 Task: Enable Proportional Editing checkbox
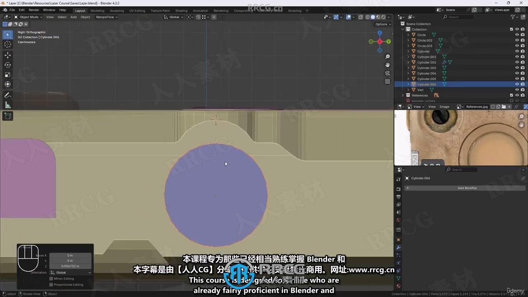[51, 285]
